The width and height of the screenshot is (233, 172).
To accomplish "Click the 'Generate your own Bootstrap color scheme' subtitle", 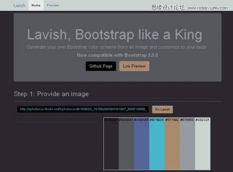I will 117,47.
